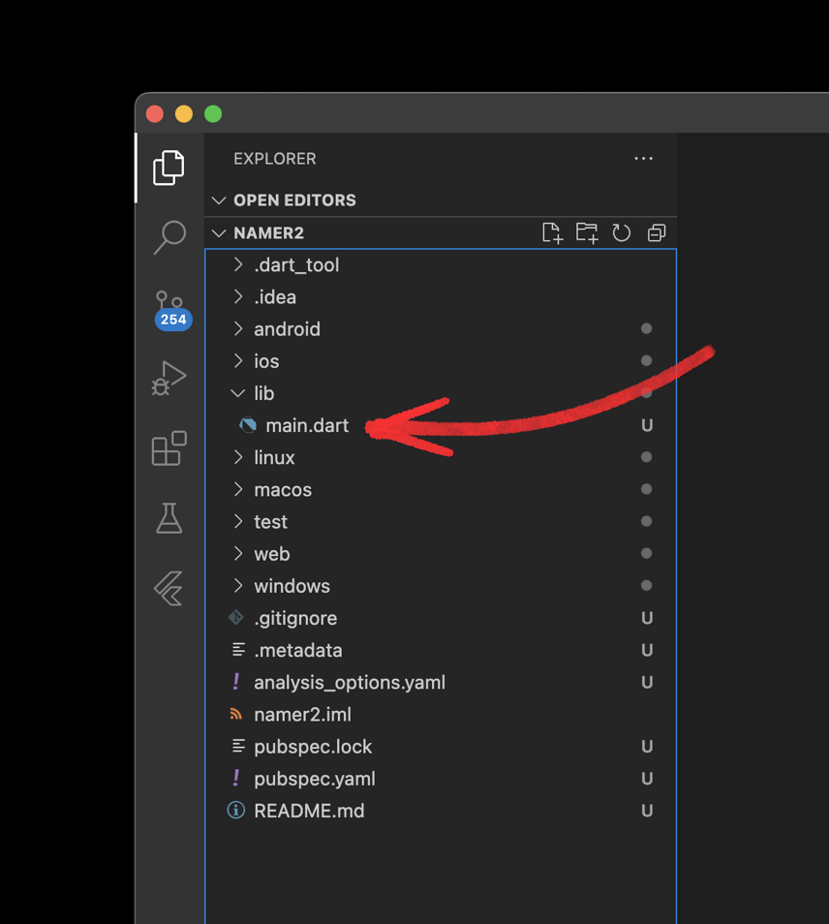The height and width of the screenshot is (924, 829).
Task: Create a new file with New File icon
Action: 552,232
